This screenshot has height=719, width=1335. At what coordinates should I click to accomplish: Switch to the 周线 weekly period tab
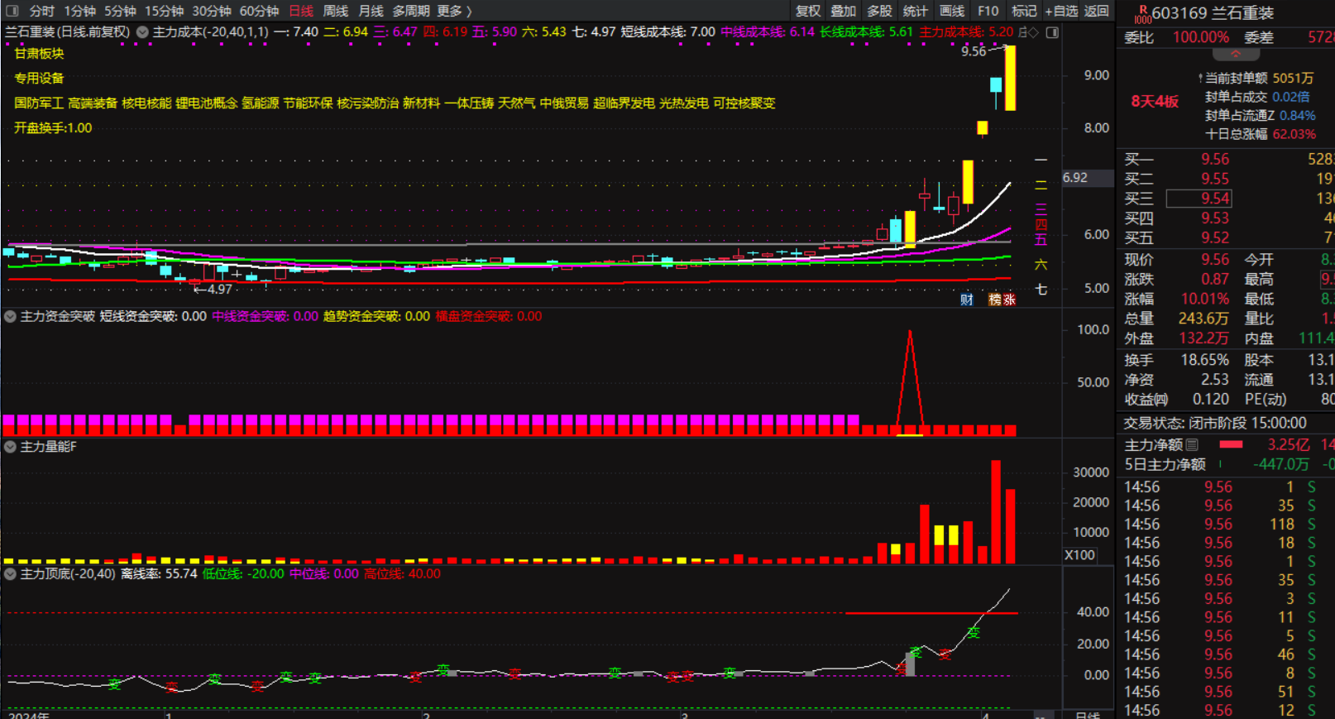coord(335,11)
